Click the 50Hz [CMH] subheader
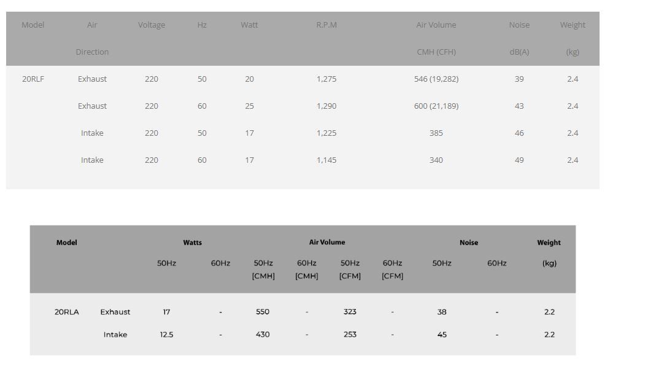 263,269
